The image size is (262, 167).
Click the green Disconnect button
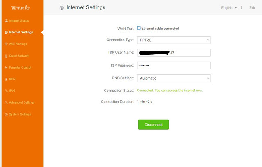tap(154, 125)
